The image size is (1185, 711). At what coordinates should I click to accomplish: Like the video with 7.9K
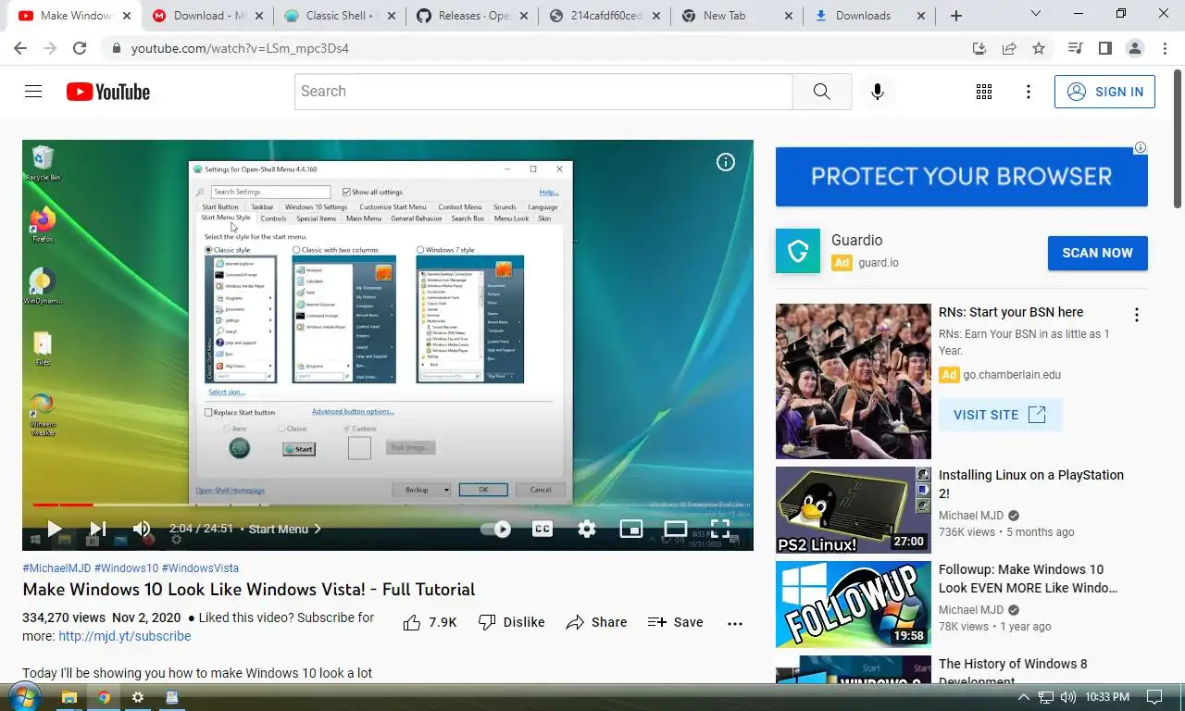point(430,622)
